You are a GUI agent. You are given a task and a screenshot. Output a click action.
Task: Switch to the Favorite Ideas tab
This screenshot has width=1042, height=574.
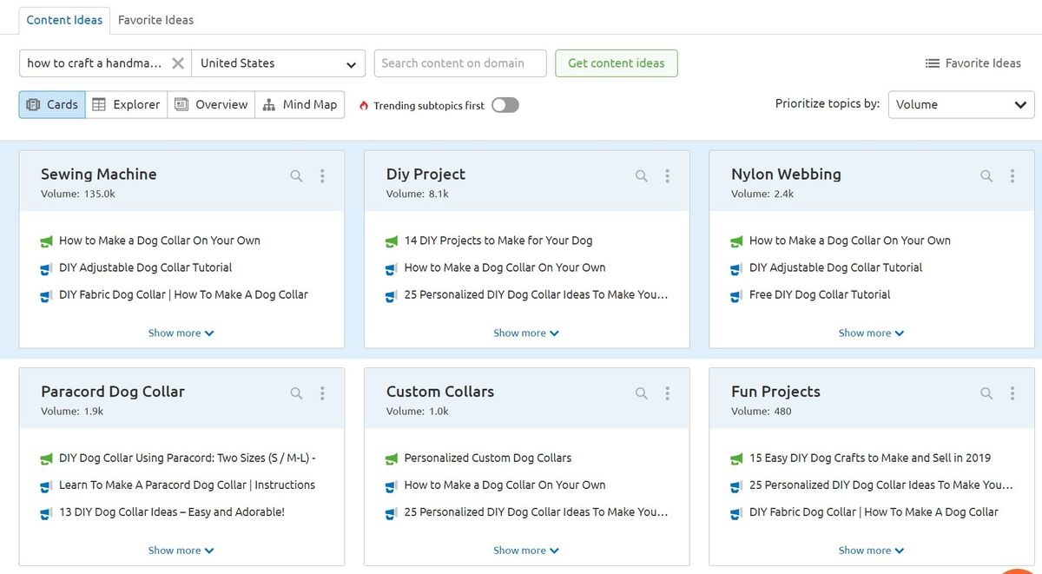point(155,19)
